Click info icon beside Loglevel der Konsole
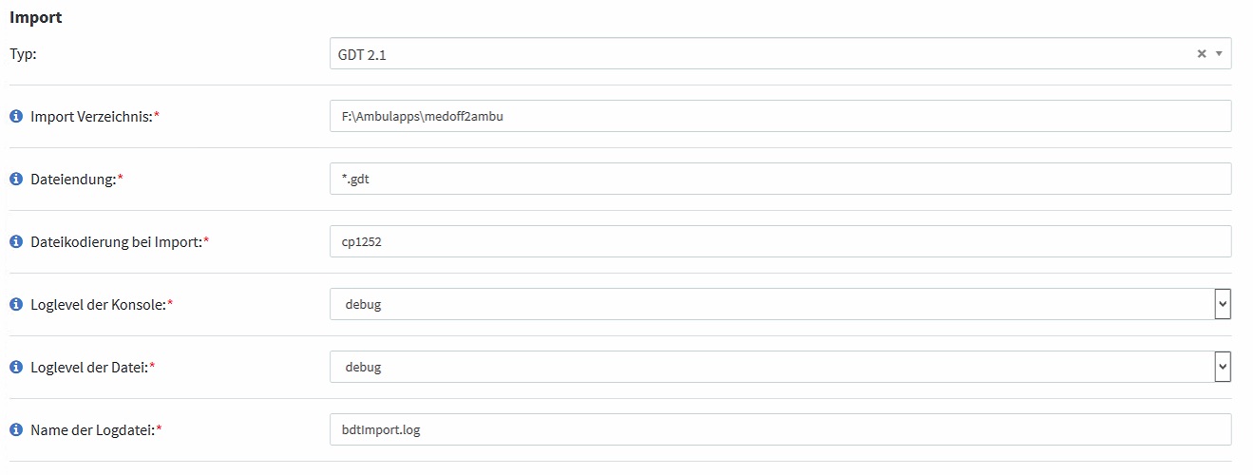Viewport: 1253px width, 475px height. coord(16,305)
